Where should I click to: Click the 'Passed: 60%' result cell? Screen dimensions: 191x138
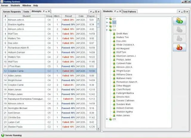click(x=68, y=103)
